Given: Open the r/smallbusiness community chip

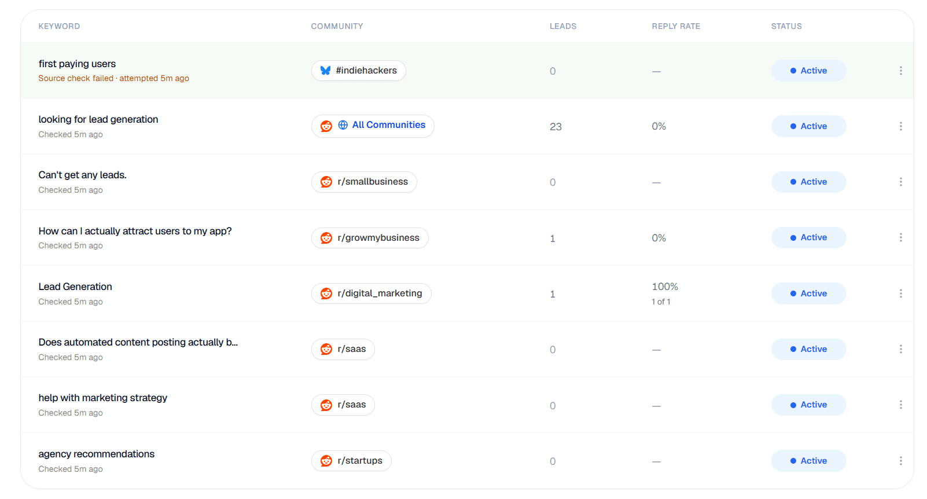Looking at the screenshot, I should click(x=364, y=182).
